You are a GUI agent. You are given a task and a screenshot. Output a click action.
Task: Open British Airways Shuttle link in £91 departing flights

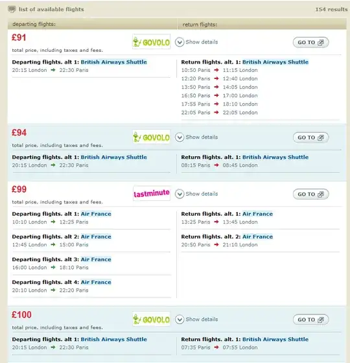pyautogui.click(x=113, y=62)
